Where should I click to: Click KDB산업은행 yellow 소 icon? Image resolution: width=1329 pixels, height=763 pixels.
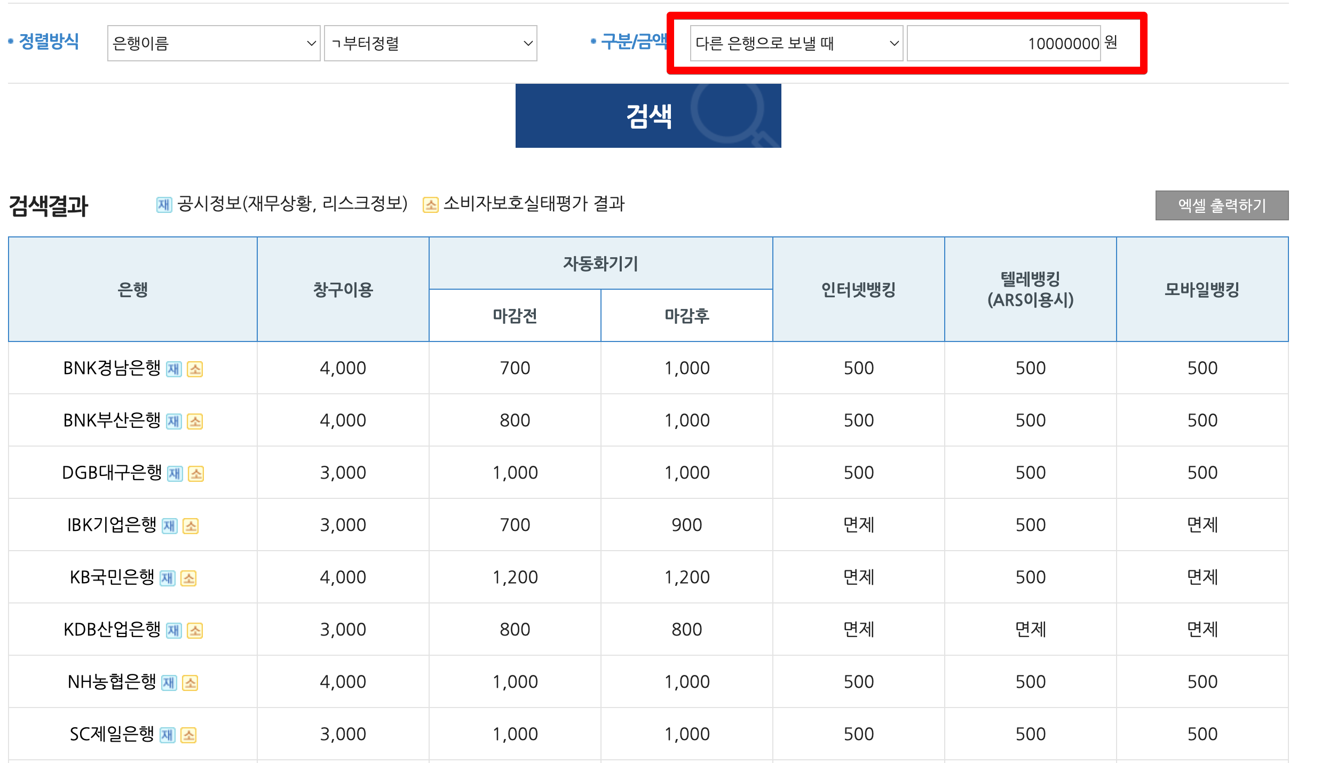195,631
